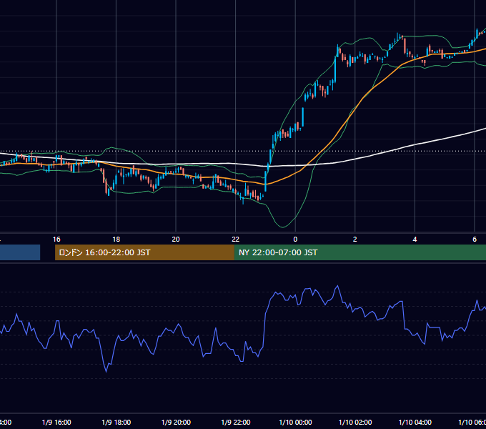Click the hour label 18 under price chart
This screenshot has height=429, width=486.
coord(116,240)
